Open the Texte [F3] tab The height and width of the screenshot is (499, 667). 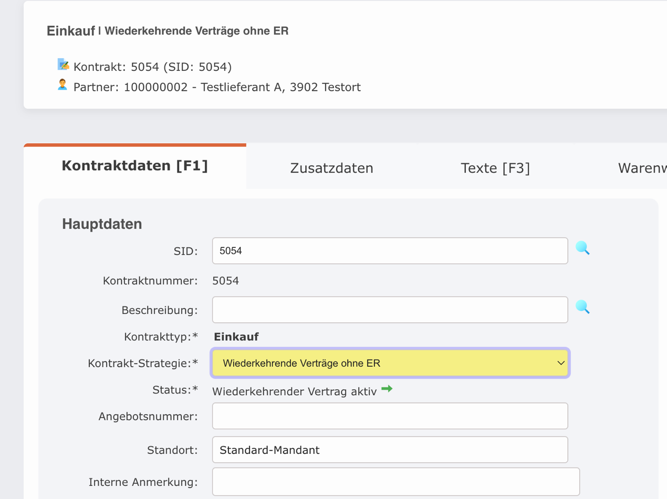495,167
